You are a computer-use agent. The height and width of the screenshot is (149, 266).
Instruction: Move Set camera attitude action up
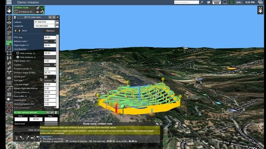(48, 112)
